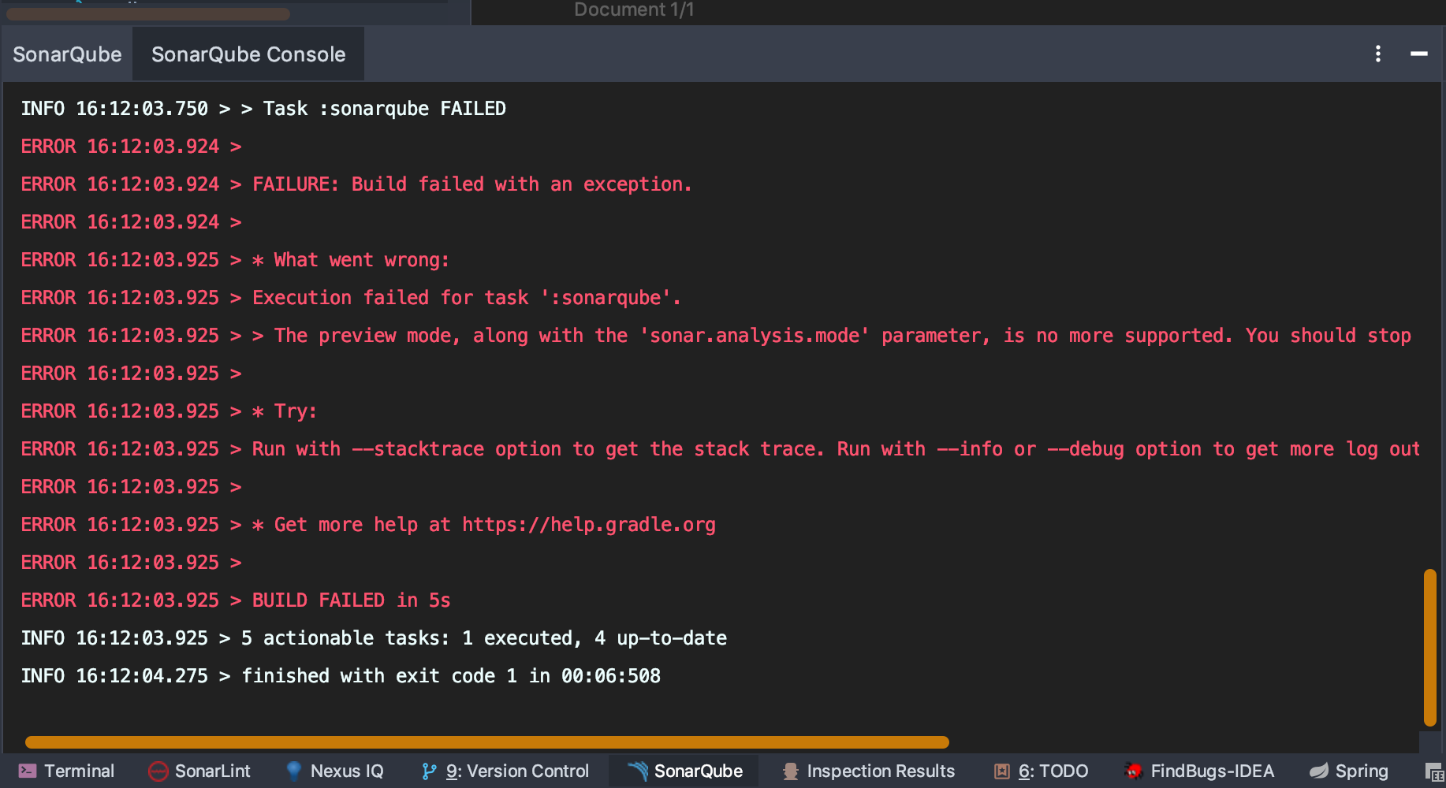Click the 'finished with exit code 1' line

[x=341, y=676]
